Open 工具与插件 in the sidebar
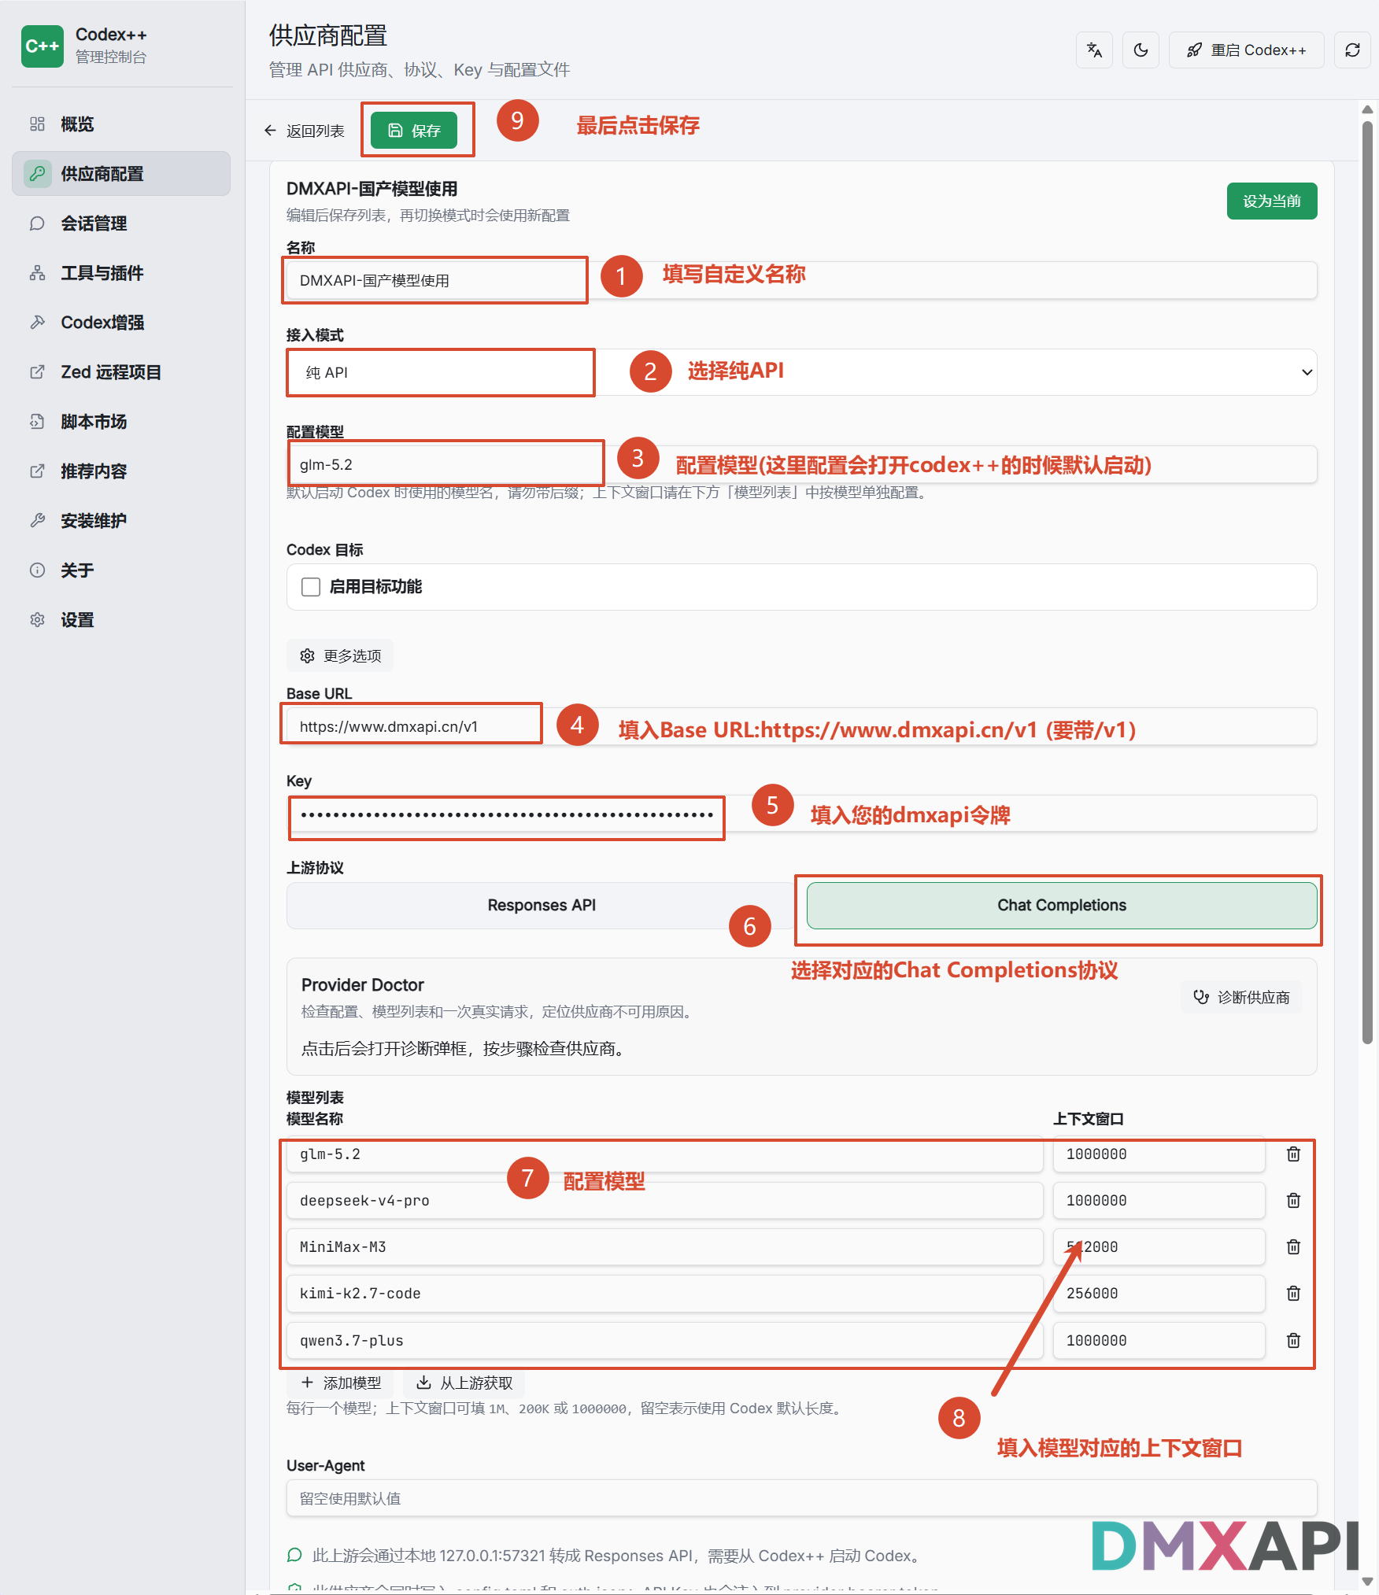1379x1595 pixels. pos(121,273)
